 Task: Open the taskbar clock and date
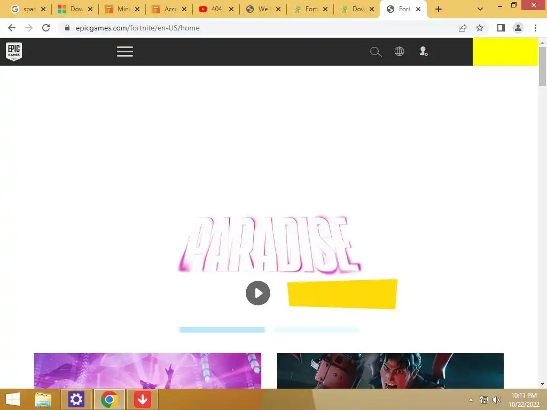point(524,400)
